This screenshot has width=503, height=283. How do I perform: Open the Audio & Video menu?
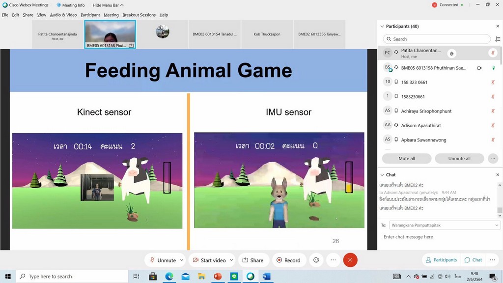point(63,15)
